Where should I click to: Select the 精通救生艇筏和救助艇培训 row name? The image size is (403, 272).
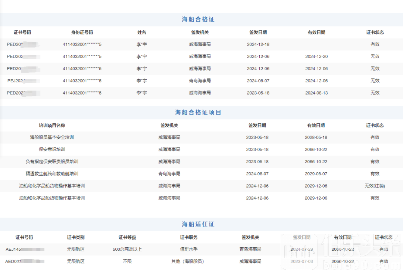pos(52,174)
